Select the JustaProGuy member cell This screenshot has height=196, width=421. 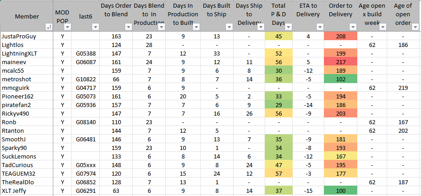click(26, 36)
